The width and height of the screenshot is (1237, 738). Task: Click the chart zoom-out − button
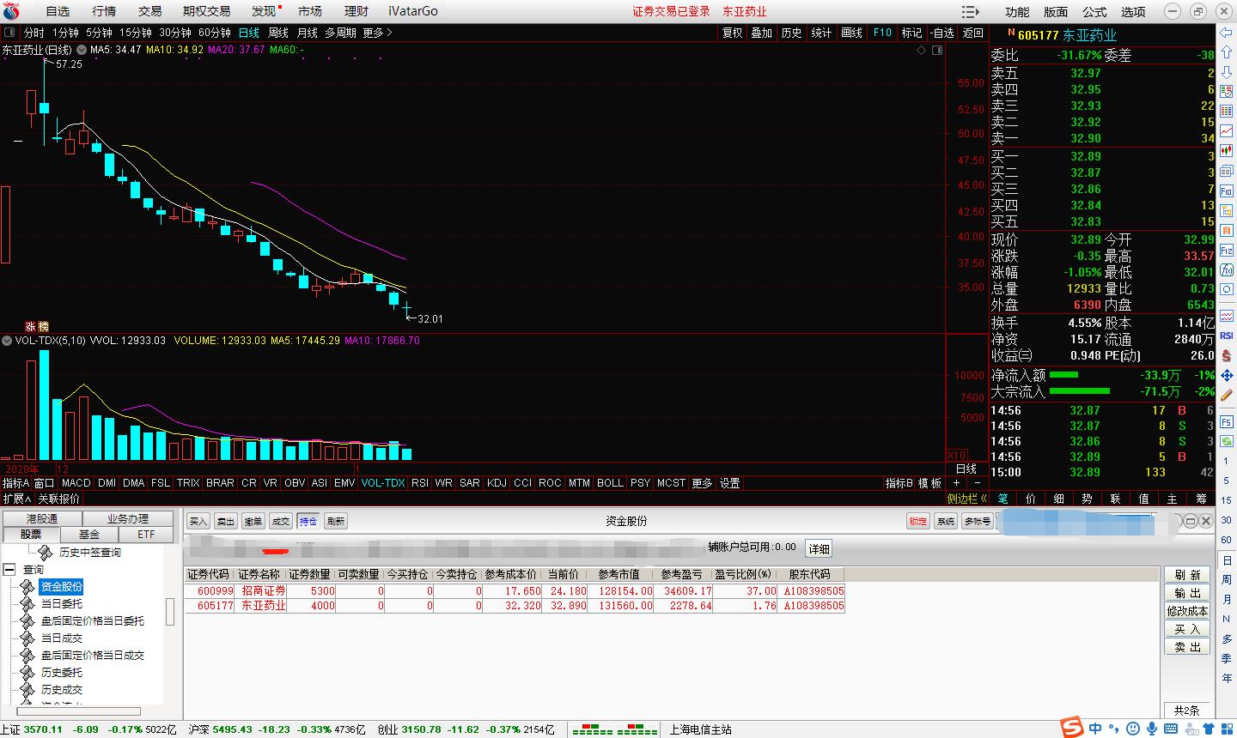click(x=977, y=483)
